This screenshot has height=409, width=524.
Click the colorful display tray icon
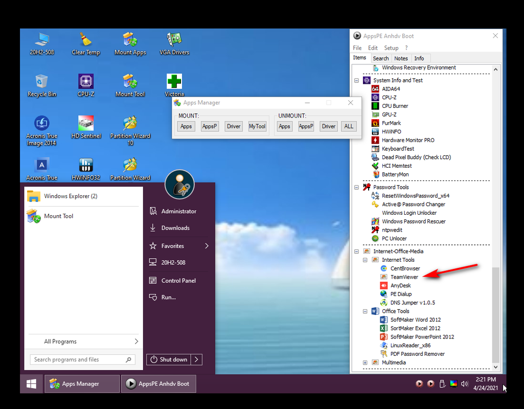[453, 383]
